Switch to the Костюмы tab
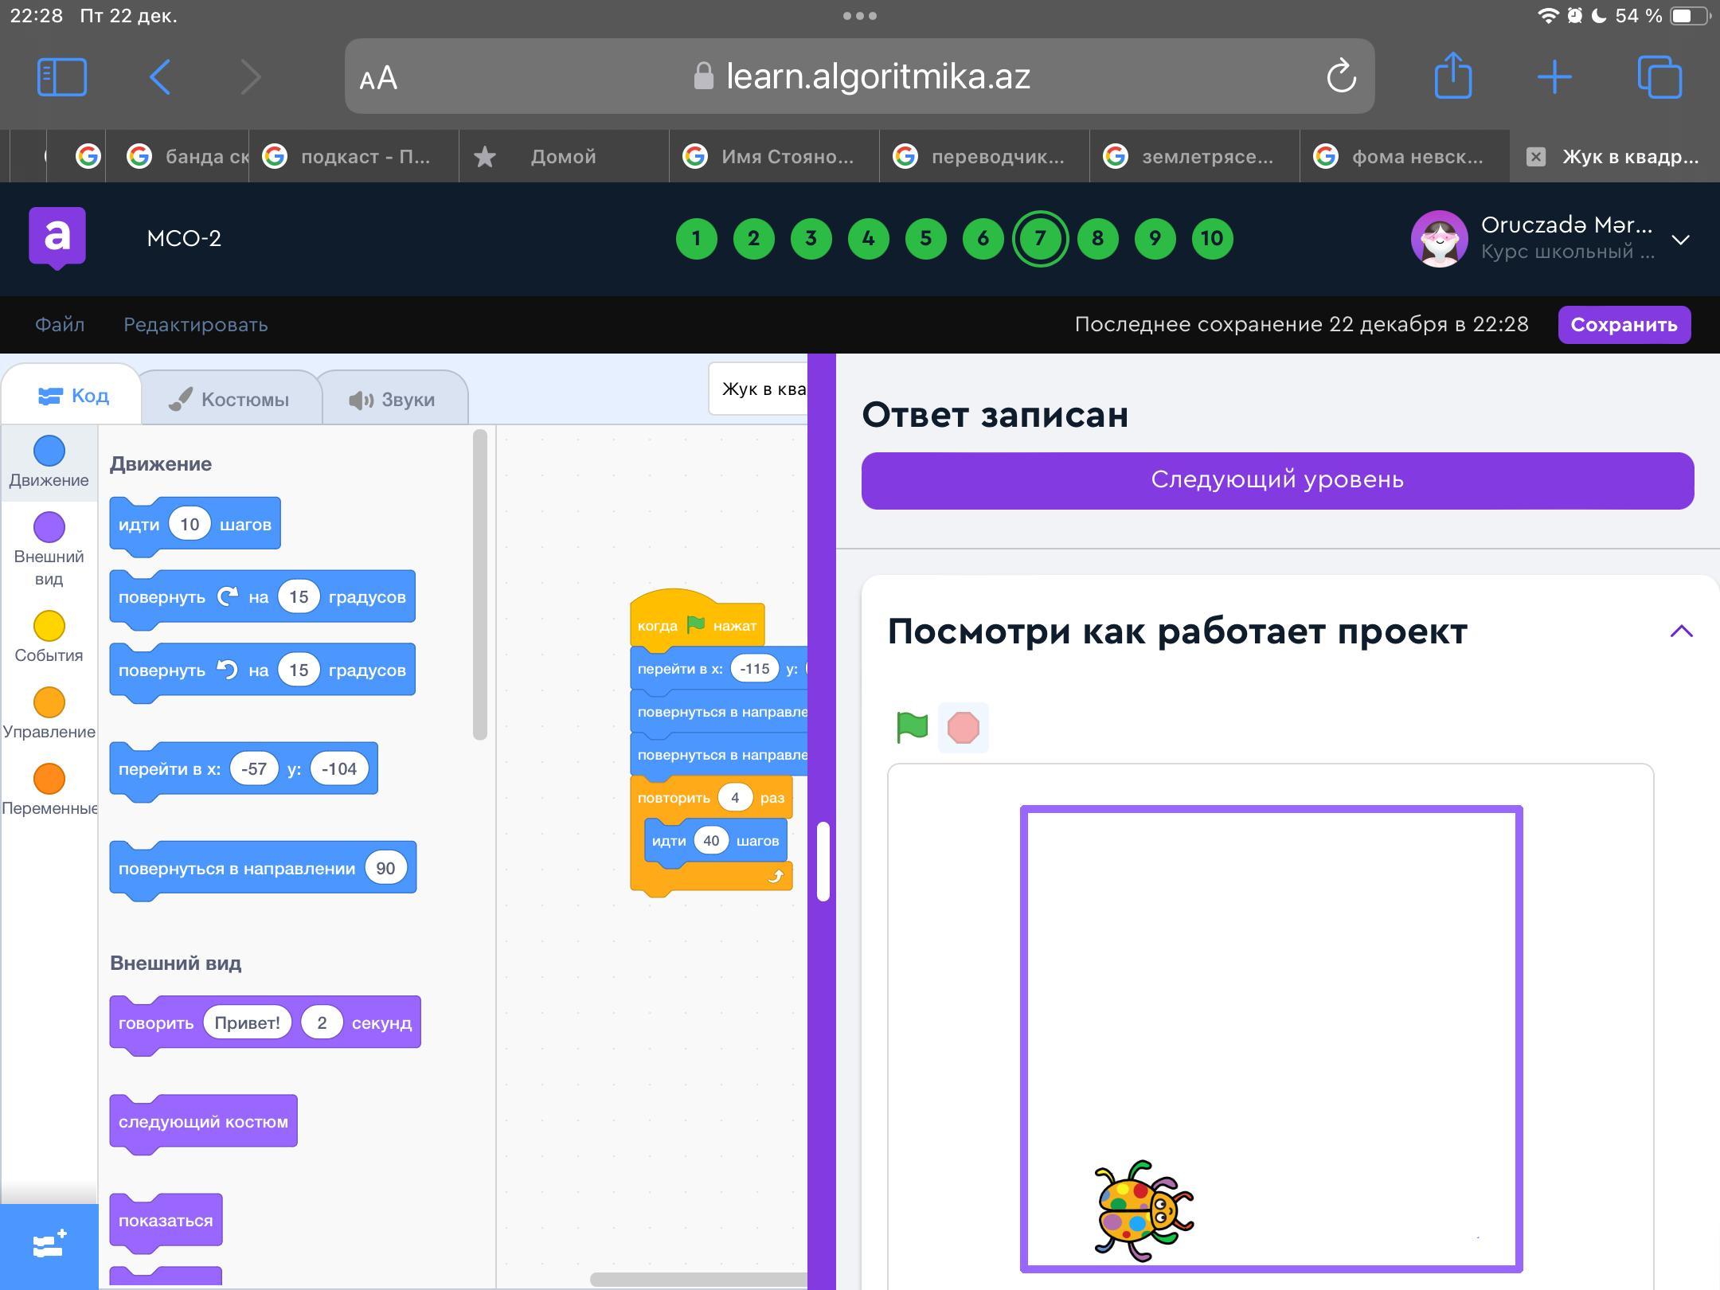Viewport: 1720px width, 1290px height. 230,399
